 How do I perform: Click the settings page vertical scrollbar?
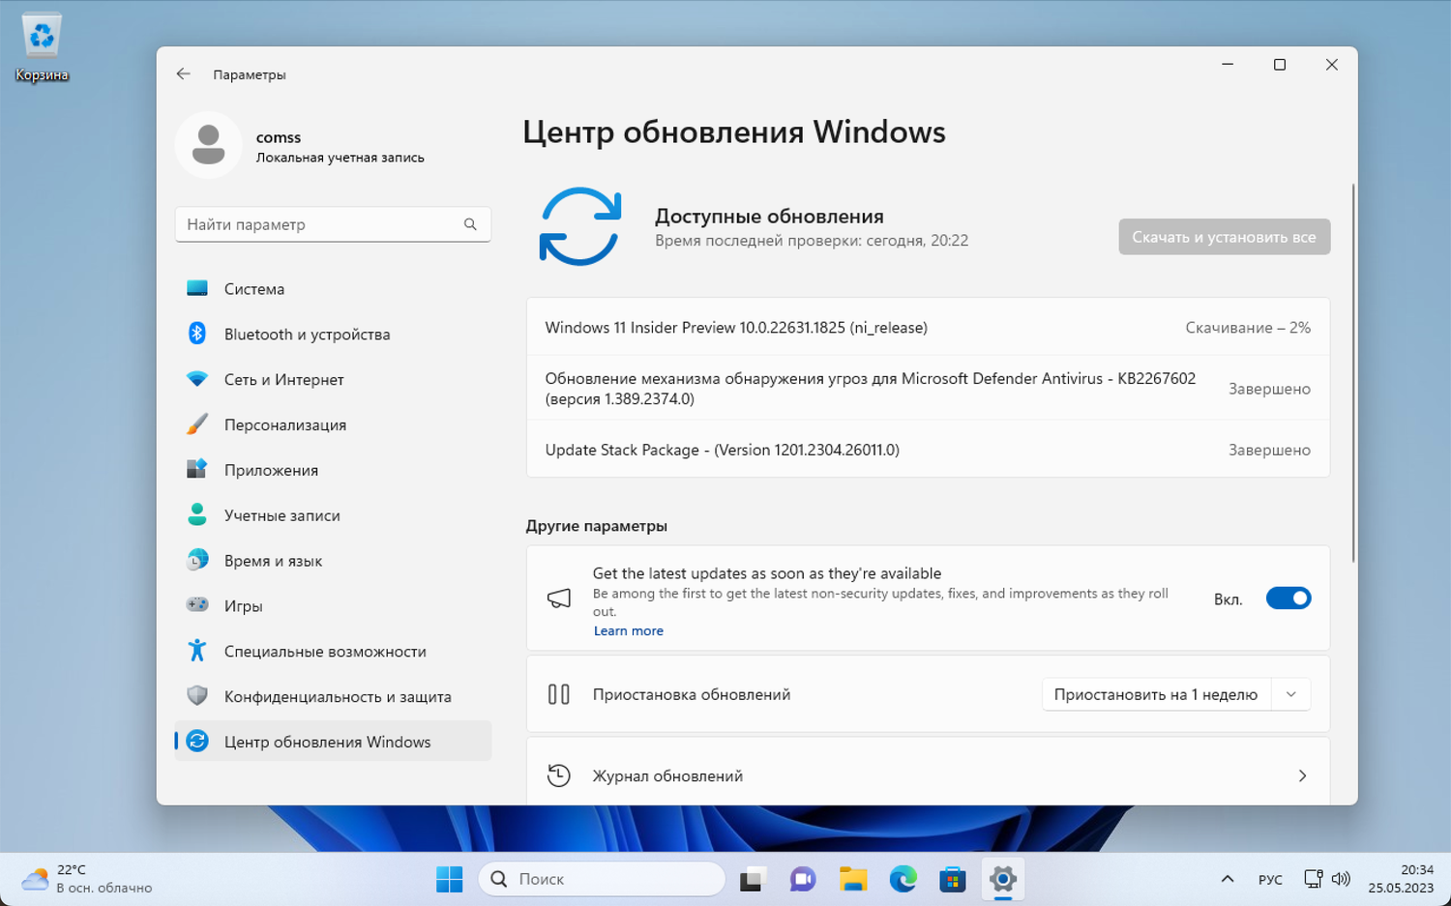pos(1352,373)
